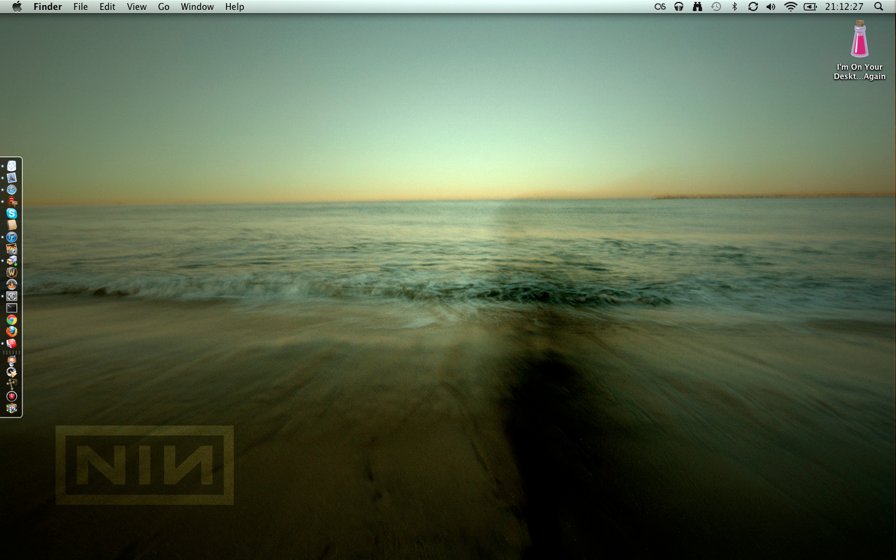Open iTunes in the dock
Viewport: 896px width, 560px height.
[11, 237]
